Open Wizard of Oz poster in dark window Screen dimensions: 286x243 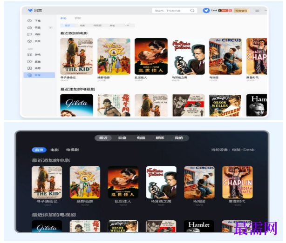[85, 182]
